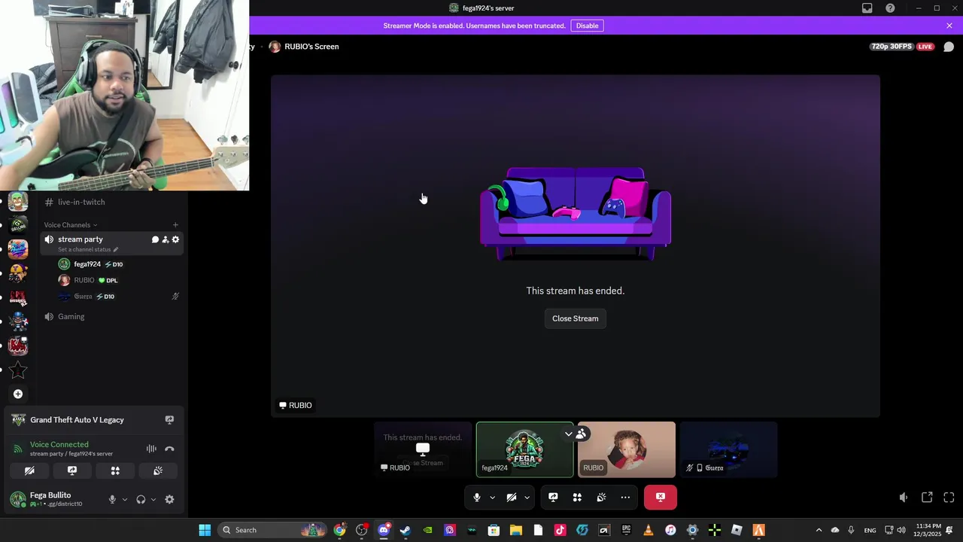Open the soundboard from the voice panel
The image size is (963, 542).
point(158,470)
